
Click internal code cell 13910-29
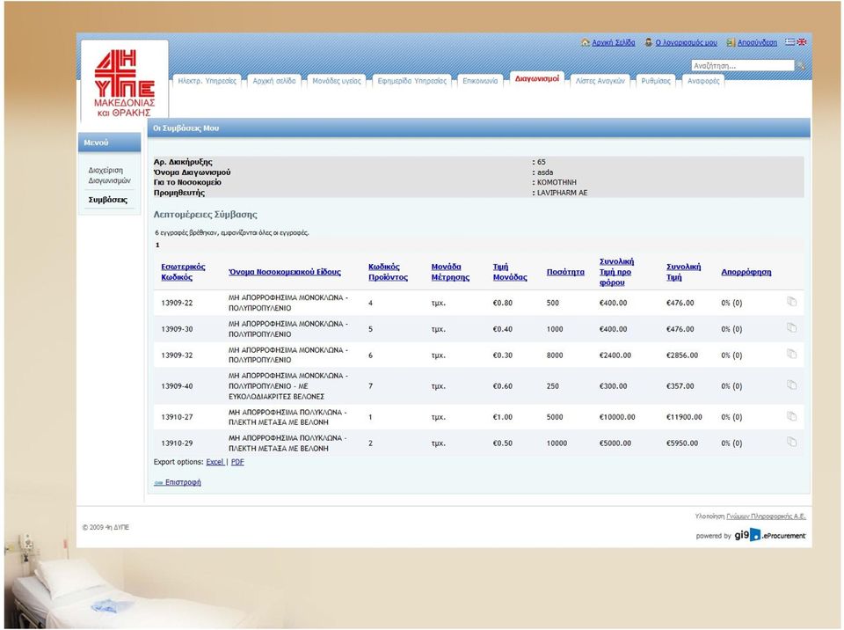pyautogui.click(x=177, y=443)
